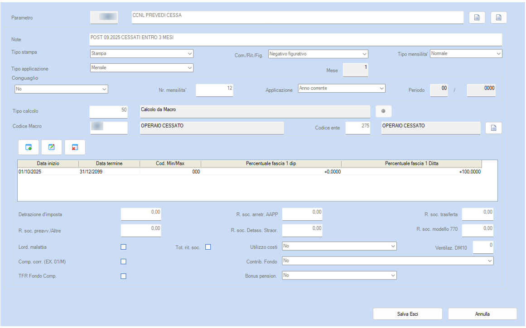The width and height of the screenshot is (526, 328).
Task: Expand the Tipo applicazione dropdown
Action: pyautogui.click(x=141, y=68)
